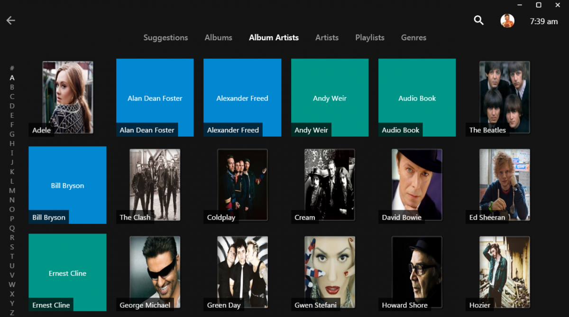Open the Coldplay artist thumbnail

[x=242, y=185]
